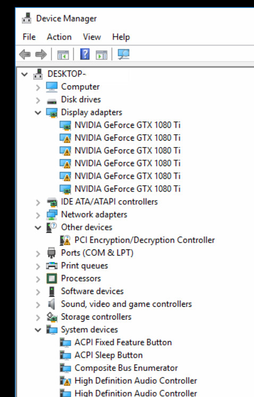This screenshot has width=254, height=397.
Task: Select Composite Bus Enumerator entry
Action: 126,368
